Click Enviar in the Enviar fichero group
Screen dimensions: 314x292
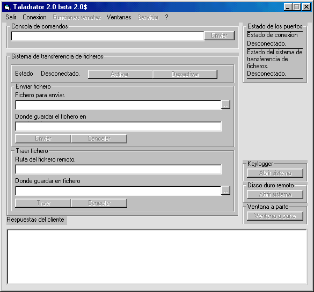[x=43, y=138]
